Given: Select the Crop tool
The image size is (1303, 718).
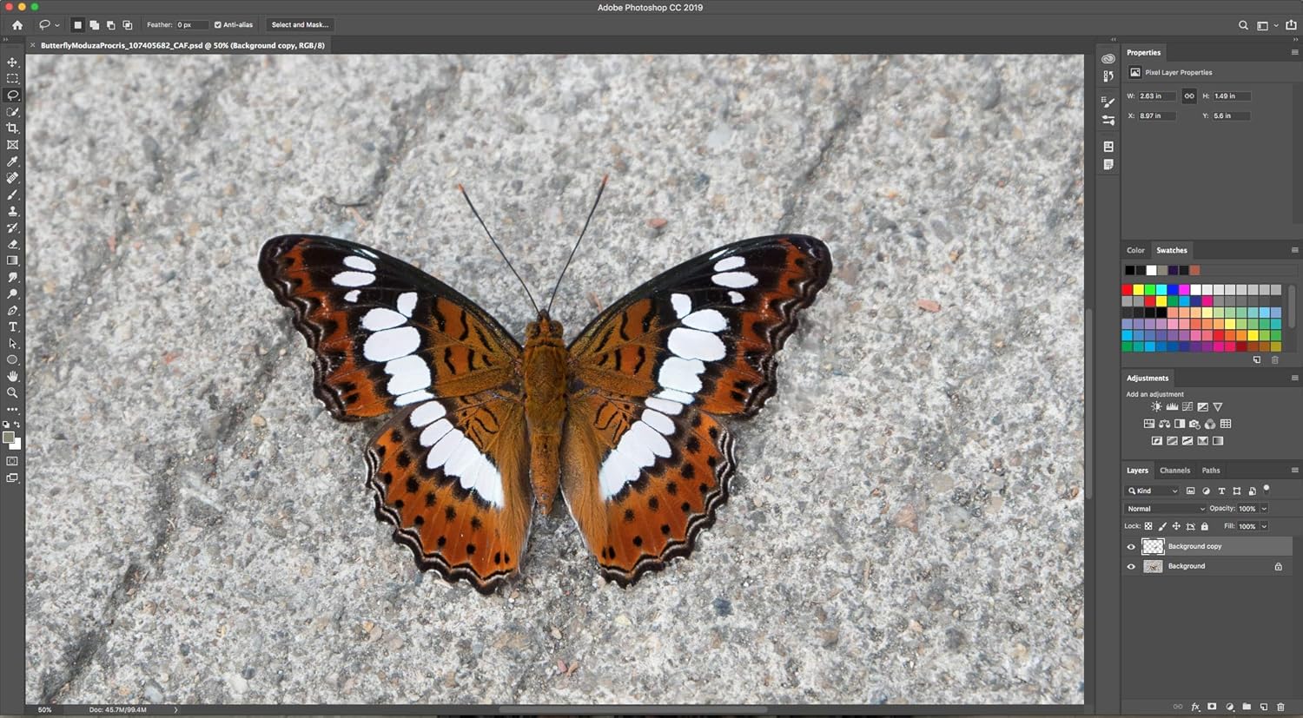Looking at the screenshot, I should pos(12,128).
